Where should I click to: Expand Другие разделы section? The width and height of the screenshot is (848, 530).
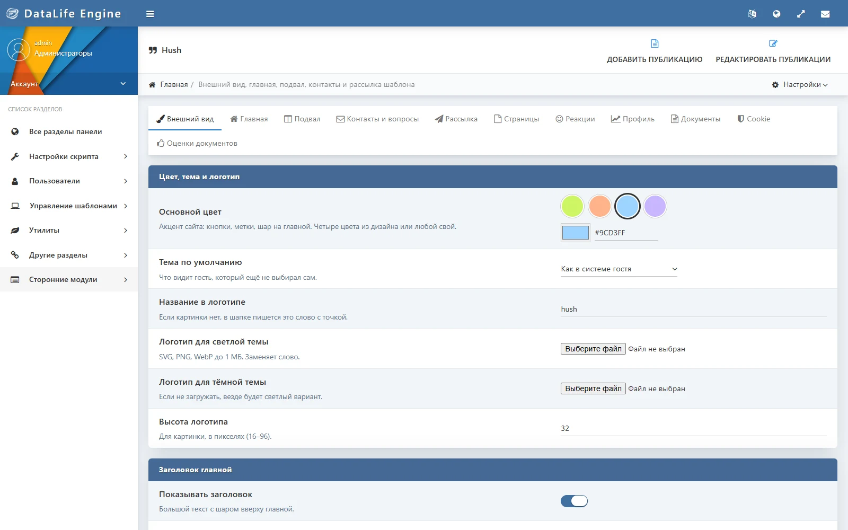coord(69,255)
